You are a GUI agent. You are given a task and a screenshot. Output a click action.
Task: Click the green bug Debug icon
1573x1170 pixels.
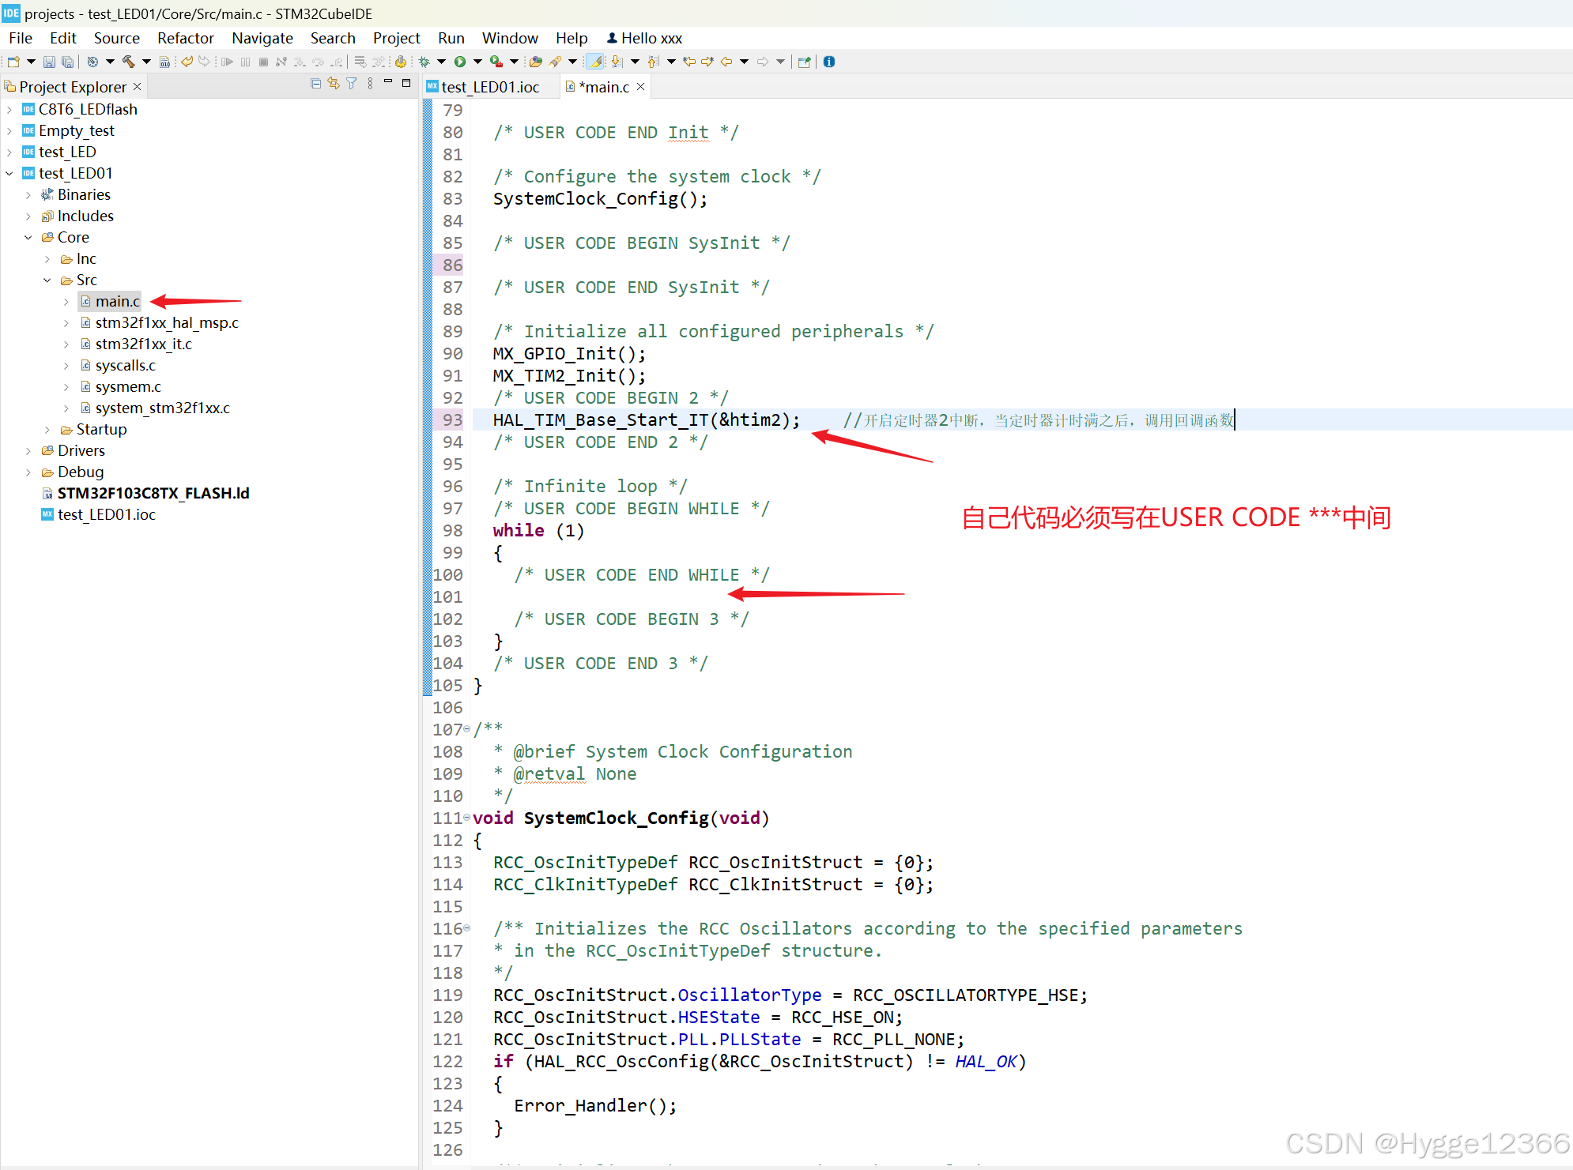click(x=424, y=62)
